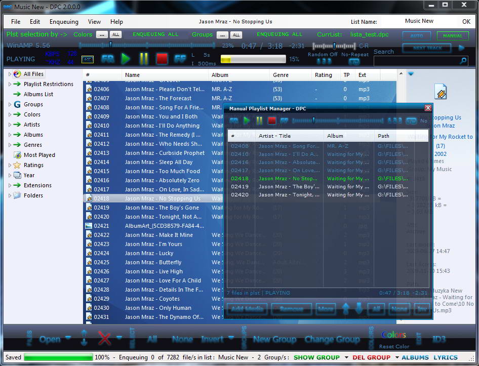Click Play in the Manual Playlist Manager

tap(247, 120)
